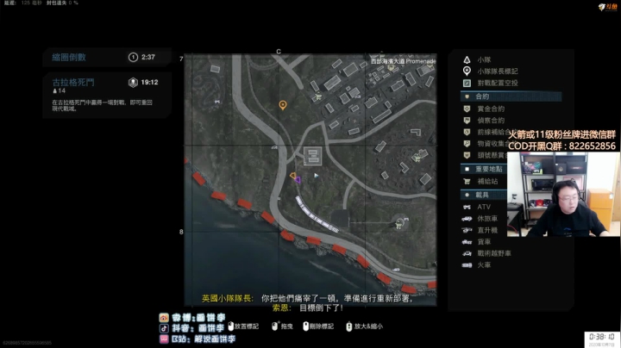Click the helicopter 直升機 legend icon
The width and height of the screenshot is (621, 348).
(x=467, y=230)
